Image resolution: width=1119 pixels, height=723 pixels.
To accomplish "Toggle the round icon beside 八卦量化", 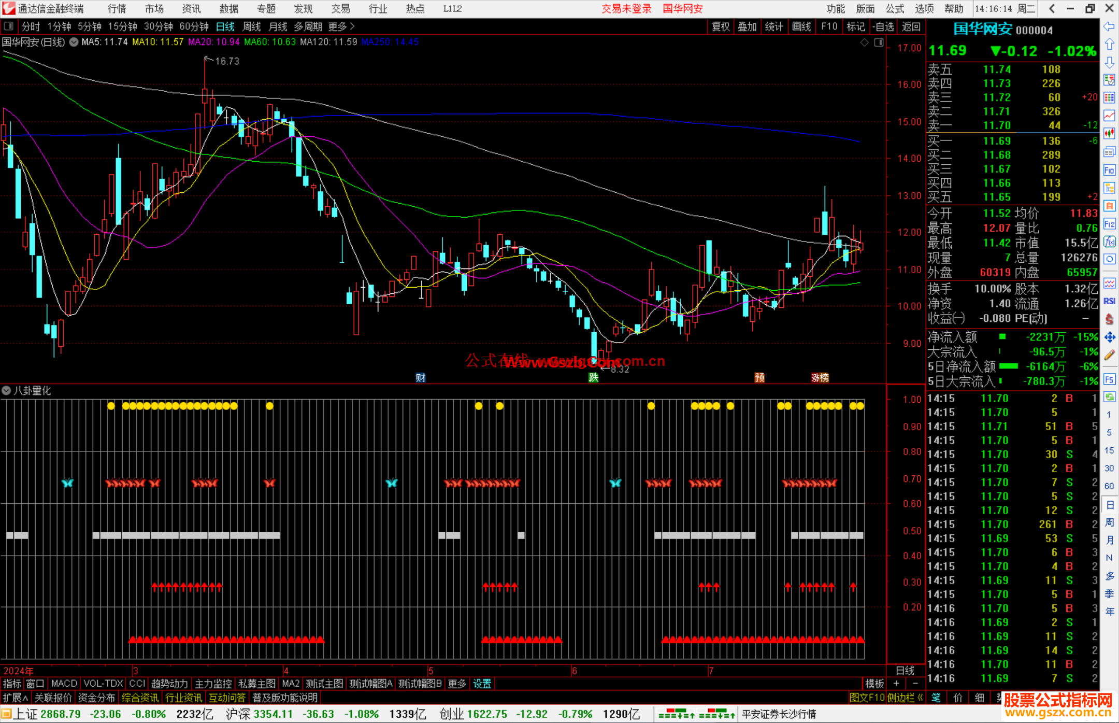I will point(6,390).
